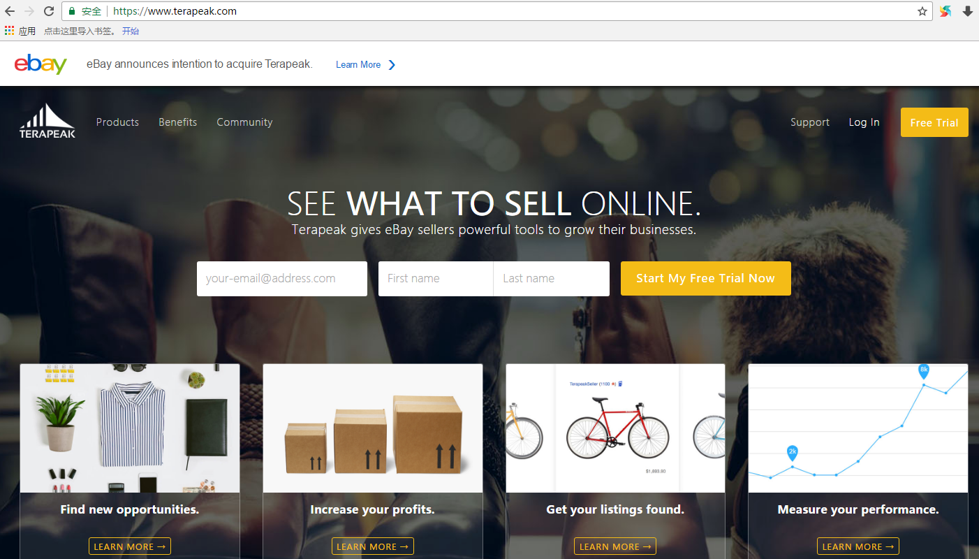This screenshot has height=559, width=979.
Task: Expand the Products menu
Action: (117, 122)
